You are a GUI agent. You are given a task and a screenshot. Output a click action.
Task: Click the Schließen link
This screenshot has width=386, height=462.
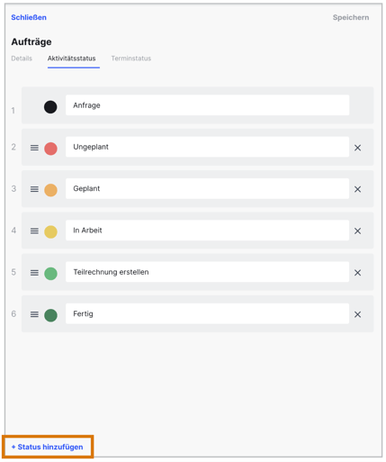(29, 17)
